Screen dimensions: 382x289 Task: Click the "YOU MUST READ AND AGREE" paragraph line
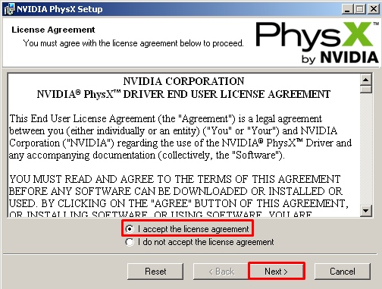pyautogui.click(x=175, y=179)
